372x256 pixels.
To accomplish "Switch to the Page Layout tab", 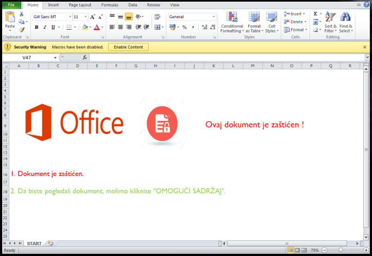I will click(80, 5).
